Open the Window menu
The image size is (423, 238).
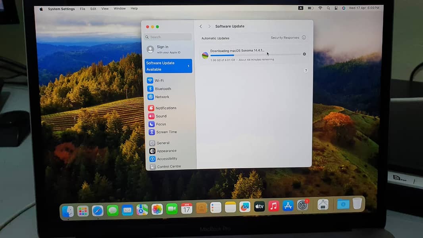point(119,9)
